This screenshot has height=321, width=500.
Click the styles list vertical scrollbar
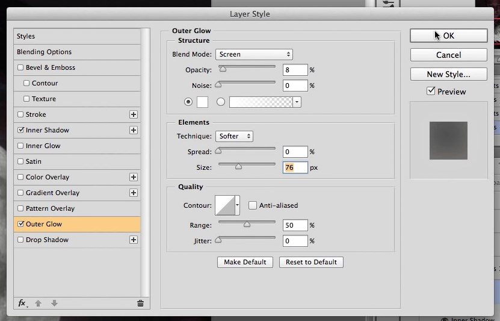145,163
